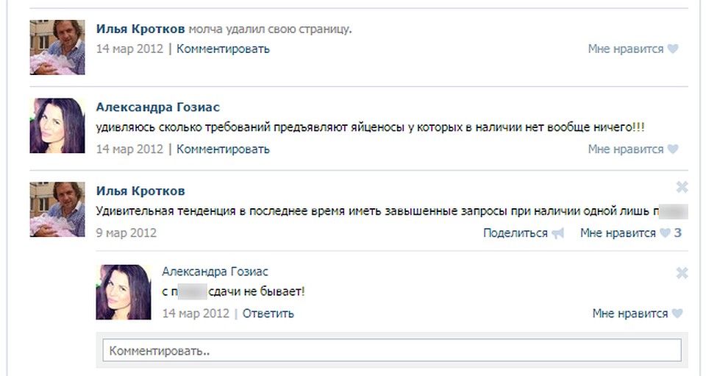Click heart icon on the 14 мар reply
Image resolution: width=706 pixels, height=376 pixels.
point(677,313)
